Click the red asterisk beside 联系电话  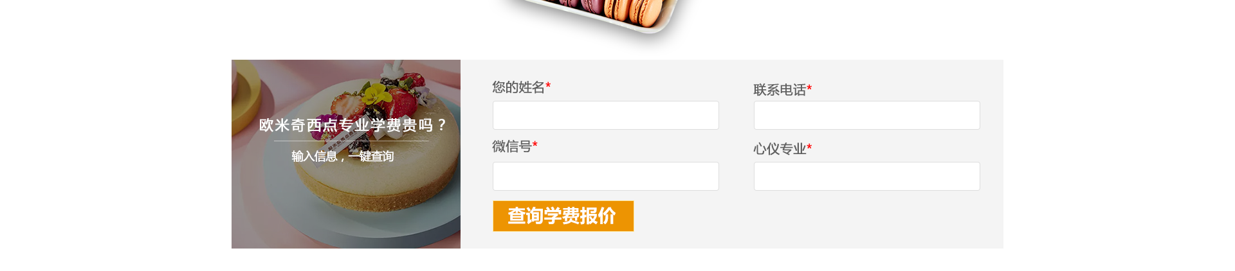[809, 88]
